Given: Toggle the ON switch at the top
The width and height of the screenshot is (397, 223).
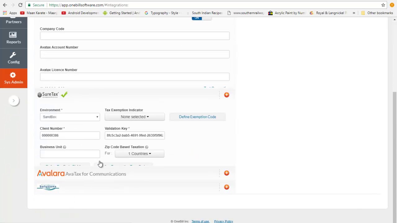Looking at the screenshot, I should (x=202, y=18).
